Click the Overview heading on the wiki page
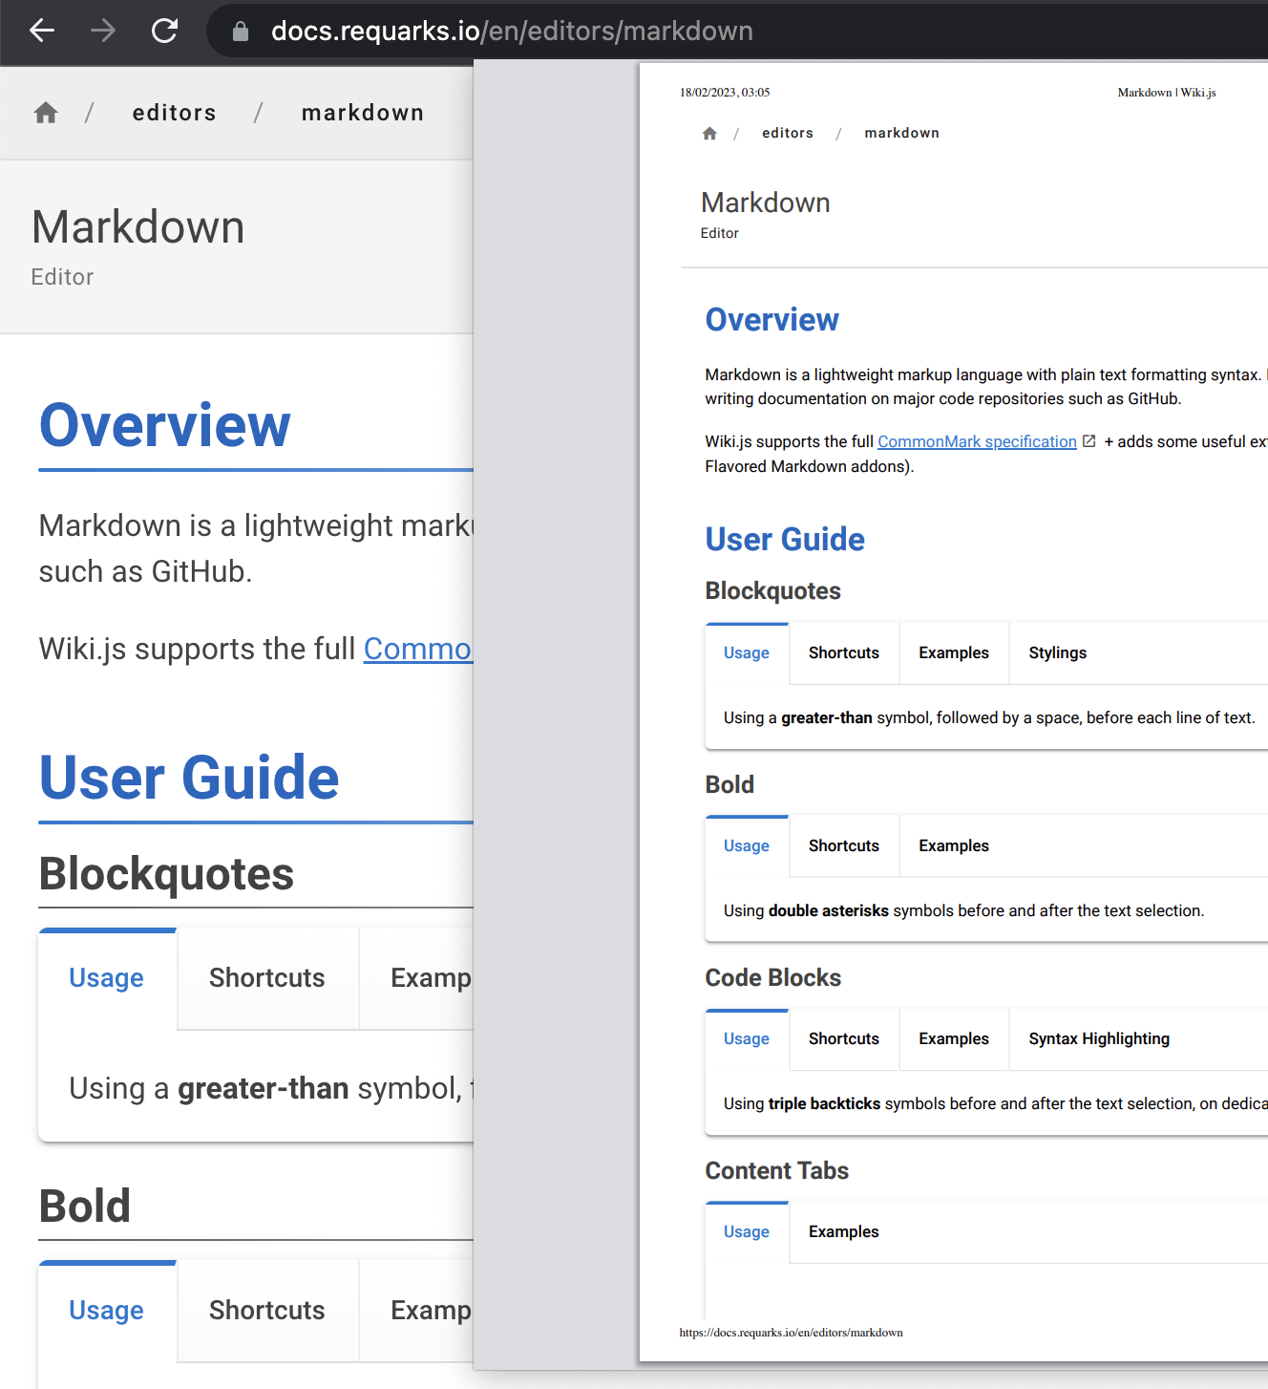 click(165, 425)
